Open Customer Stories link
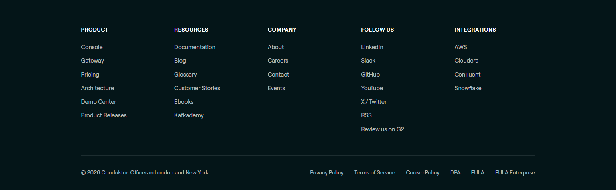This screenshot has height=190, width=616. coord(197,88)
